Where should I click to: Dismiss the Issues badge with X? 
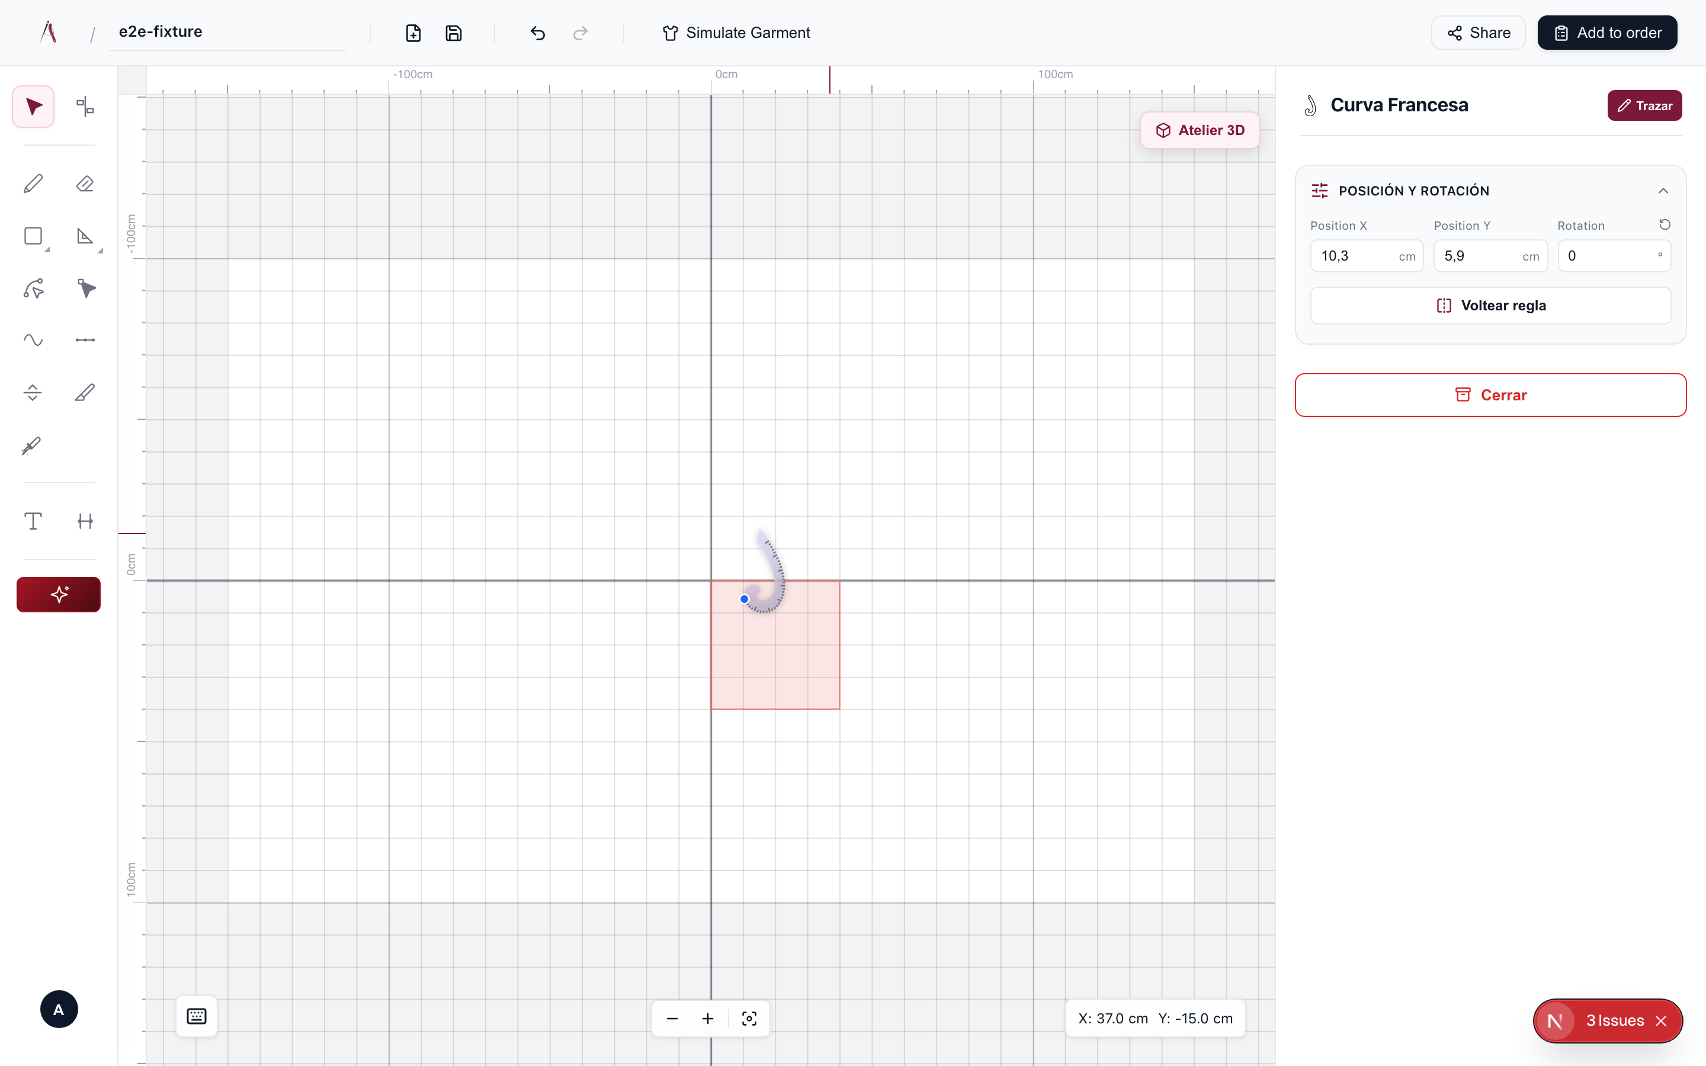pyautogui.click(x=1661, y=1021)
